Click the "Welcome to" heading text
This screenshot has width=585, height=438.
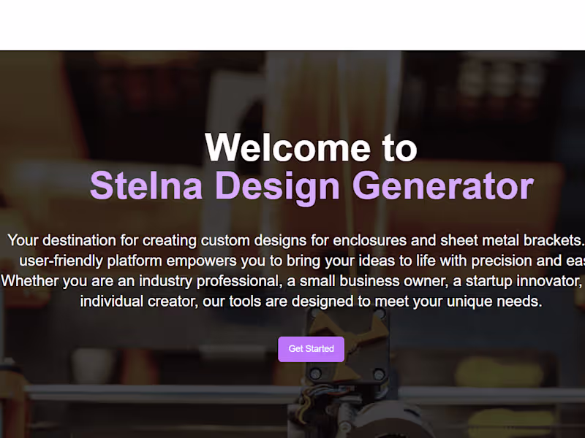pyautogui.click(x=311, y=147)
